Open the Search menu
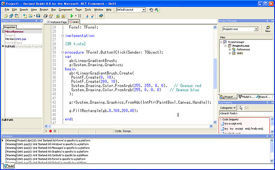 pos(24,10)
